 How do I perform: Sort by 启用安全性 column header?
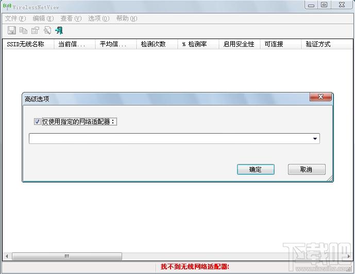[x=240, y=44]
